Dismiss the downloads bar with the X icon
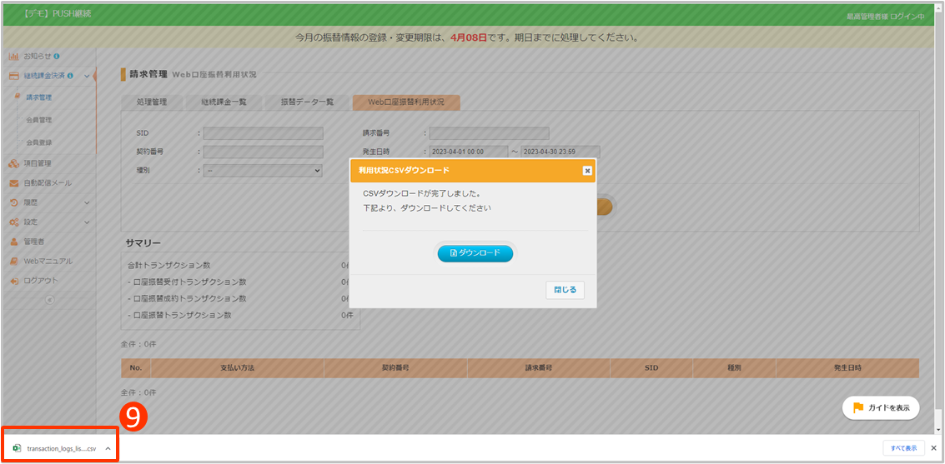The width and height of the screenshot is (945, 464). click(x=934, y=448)
